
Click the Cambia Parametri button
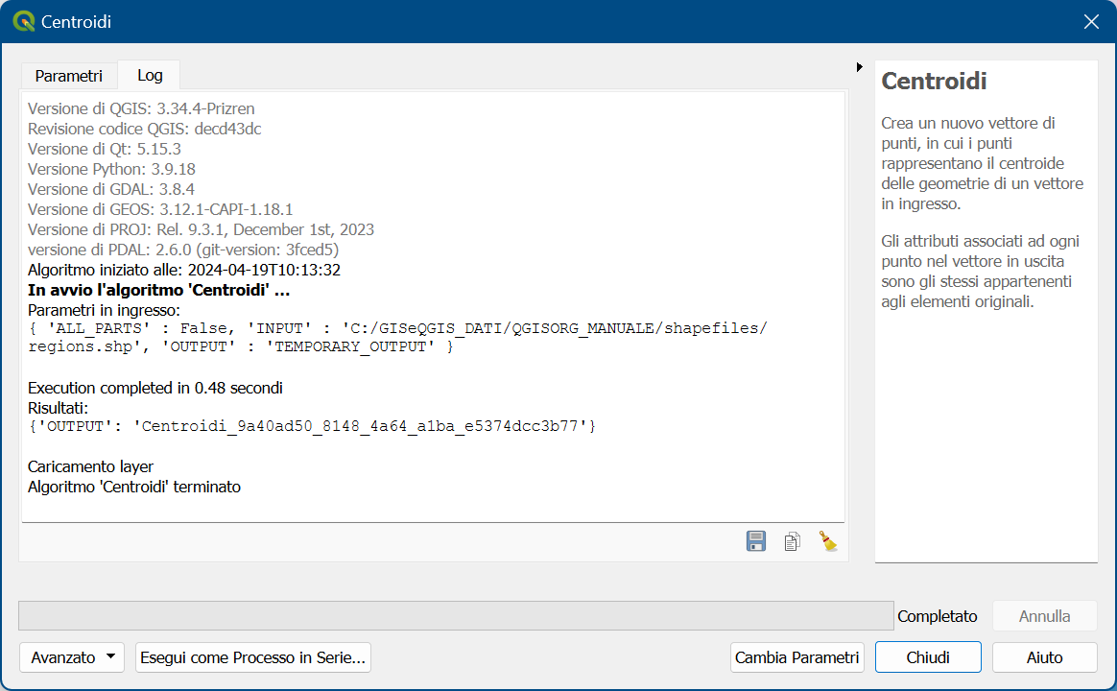797,657
